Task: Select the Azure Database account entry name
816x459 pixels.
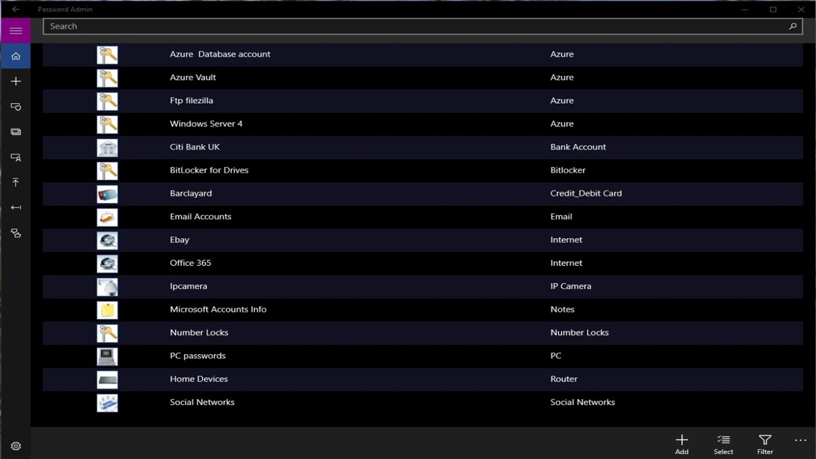Action: 220,54
